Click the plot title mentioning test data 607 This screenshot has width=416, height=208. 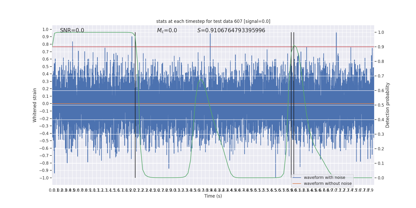213,21
